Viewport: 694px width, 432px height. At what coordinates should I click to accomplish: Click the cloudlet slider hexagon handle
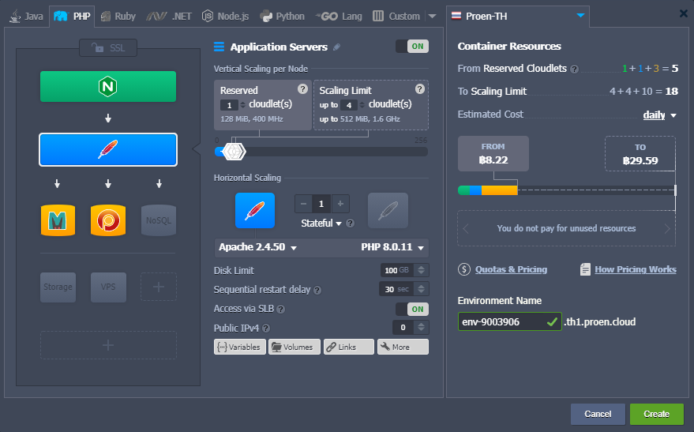(233, 152)
